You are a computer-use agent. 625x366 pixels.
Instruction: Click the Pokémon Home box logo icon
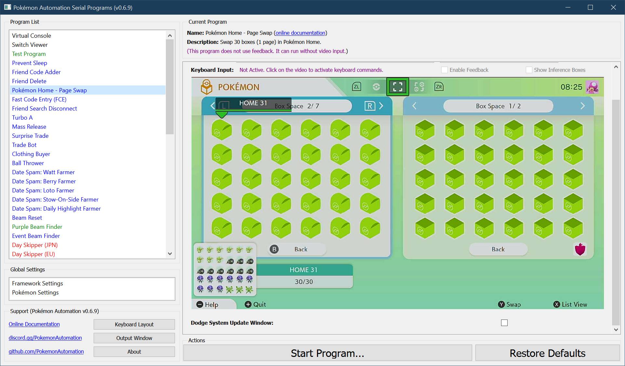[x=206, y=87]
